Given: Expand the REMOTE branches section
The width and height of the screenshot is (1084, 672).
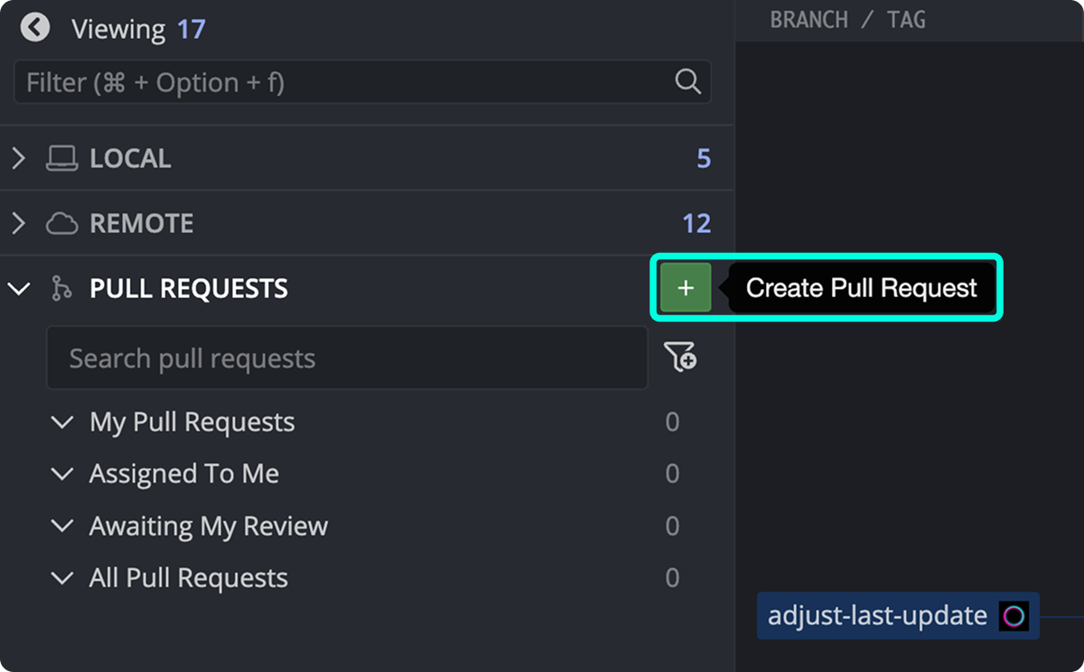Looking at the screenshot, I should click(x=19, y=222).
